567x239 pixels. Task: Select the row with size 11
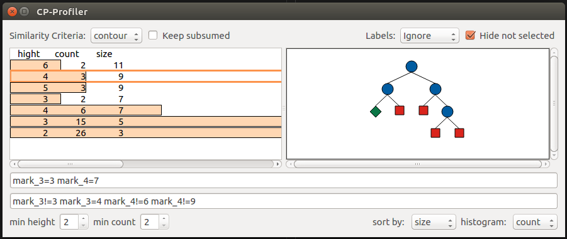click(146, 65)
